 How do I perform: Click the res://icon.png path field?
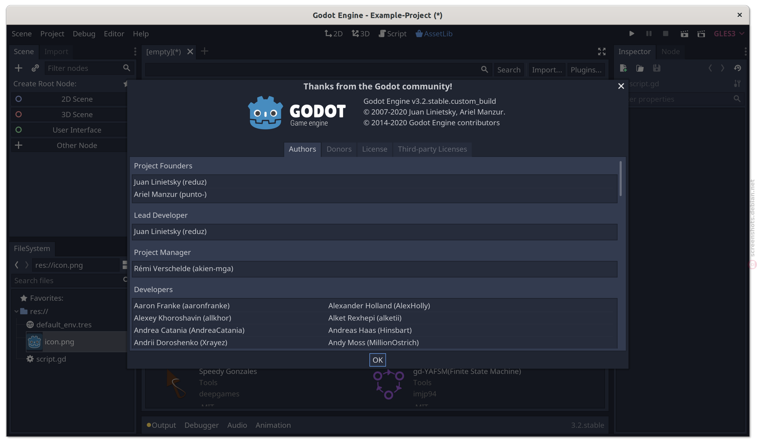76,265
